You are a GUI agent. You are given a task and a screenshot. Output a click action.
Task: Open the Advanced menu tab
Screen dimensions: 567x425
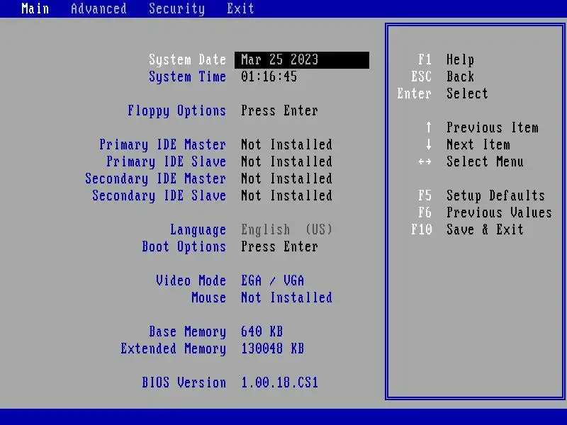tap(99, 8)
